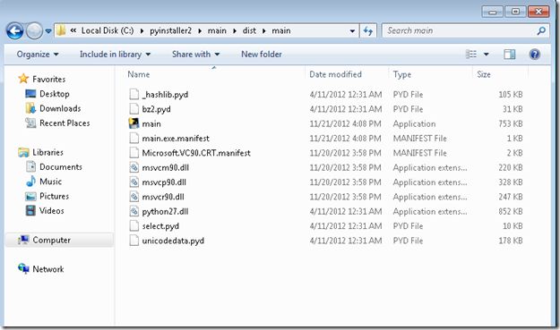Sort by Type column header
560x330 pixels.
(x=401, y=74)
